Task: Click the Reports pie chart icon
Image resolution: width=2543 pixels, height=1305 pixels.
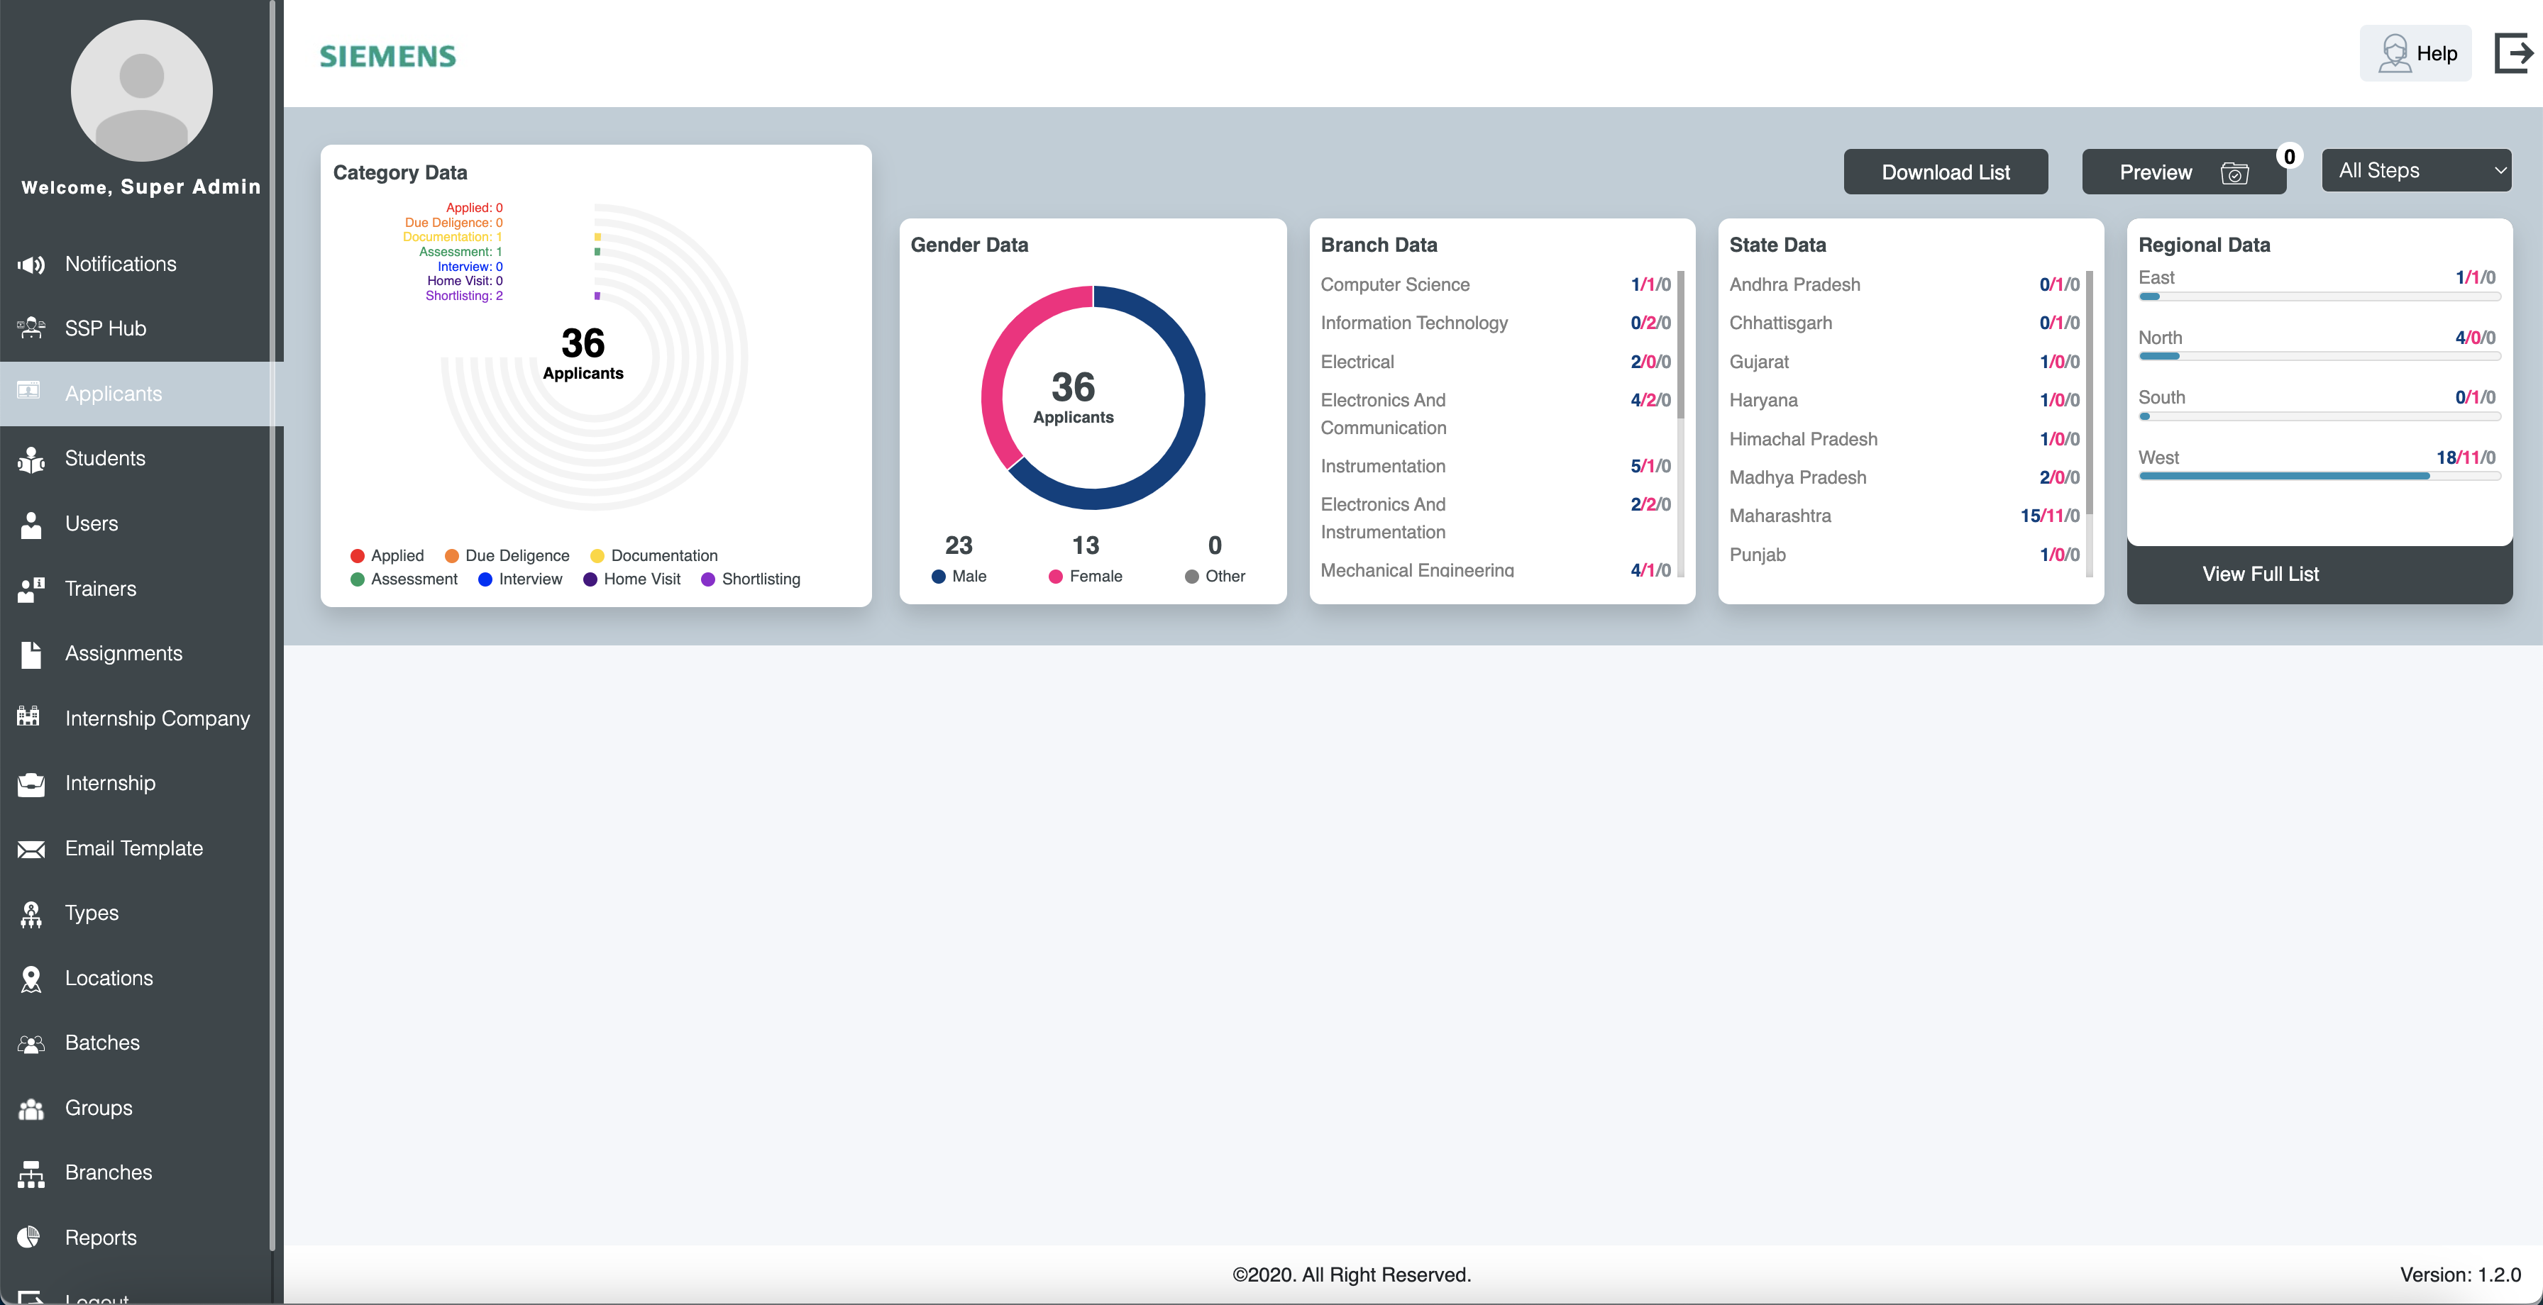Action: 28,1237
